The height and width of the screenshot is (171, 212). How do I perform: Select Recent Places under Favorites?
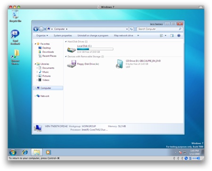pyautogui.click(x=47, y=56)
